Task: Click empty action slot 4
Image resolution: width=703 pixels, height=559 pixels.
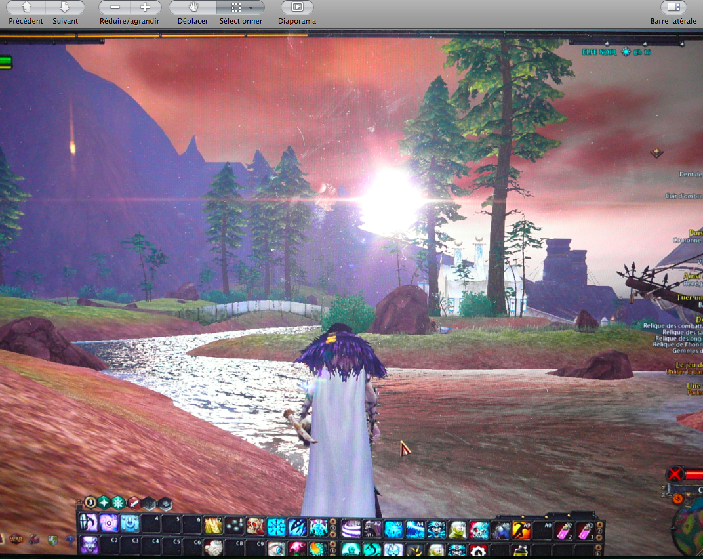Action: (151, 524)
